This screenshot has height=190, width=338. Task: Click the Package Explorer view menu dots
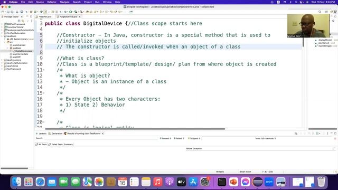click(32, 21)
